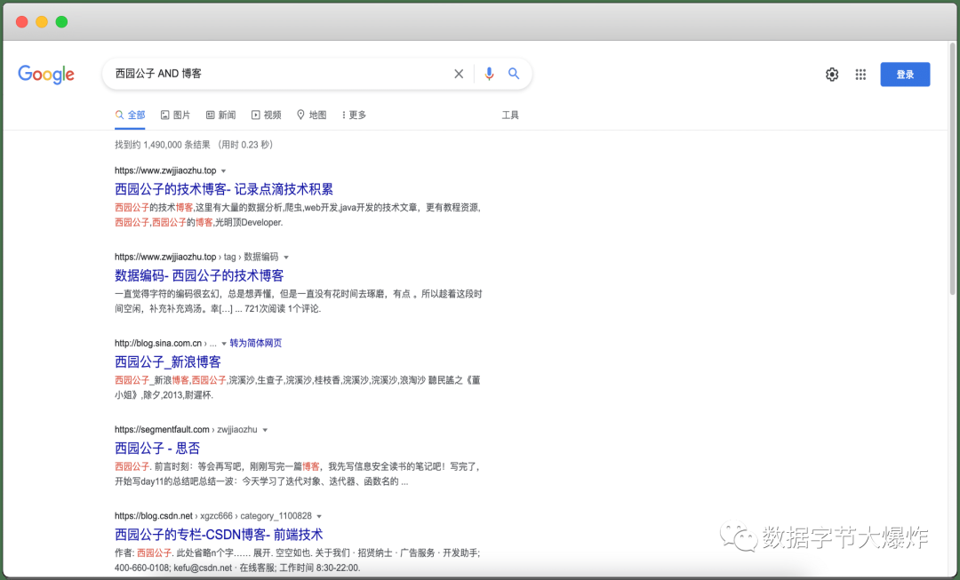The image size is (960, 580).
Task: Expand the arrow after tag › 数据编码
Action: click(x=286, y=258)
